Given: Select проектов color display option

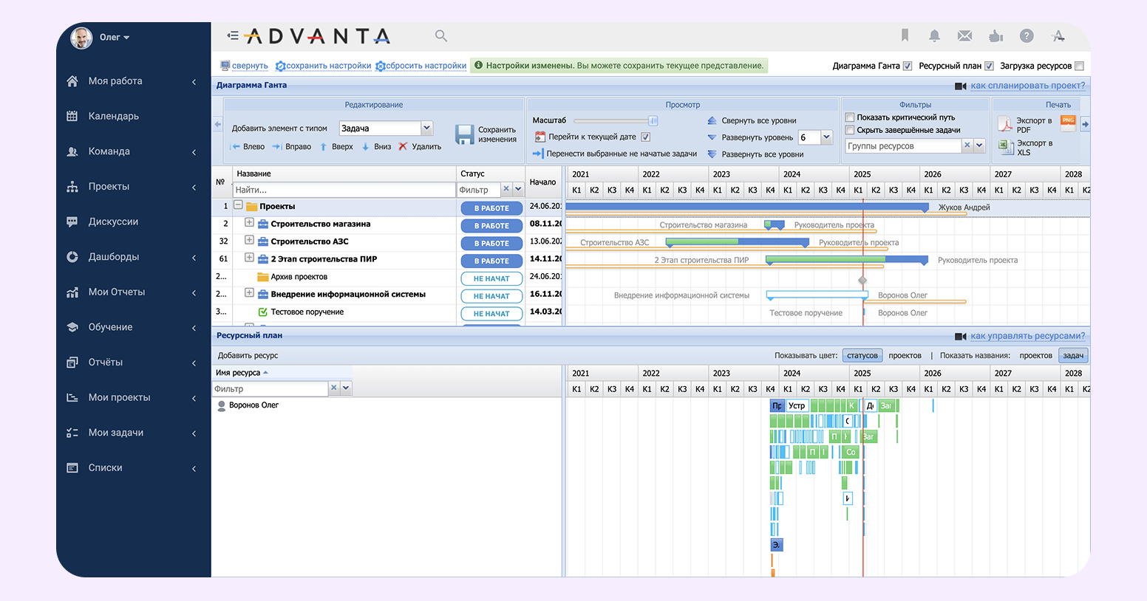Looking at the screenshot, I should (905, 355).
